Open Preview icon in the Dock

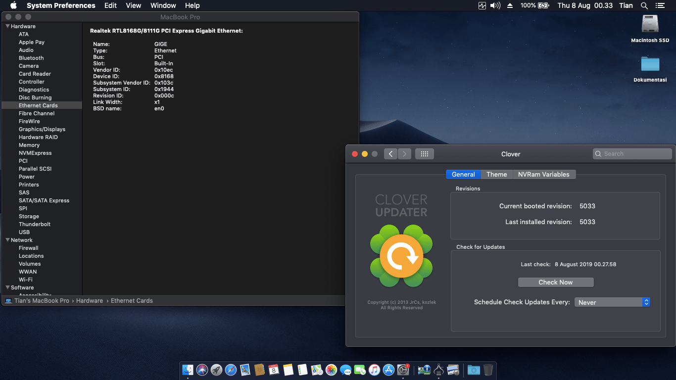pyautogui.click(x=453, y=370)
